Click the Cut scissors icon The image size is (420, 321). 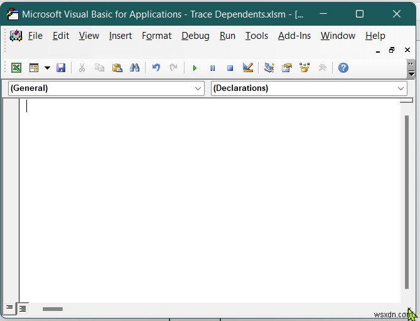coord(82,68)
